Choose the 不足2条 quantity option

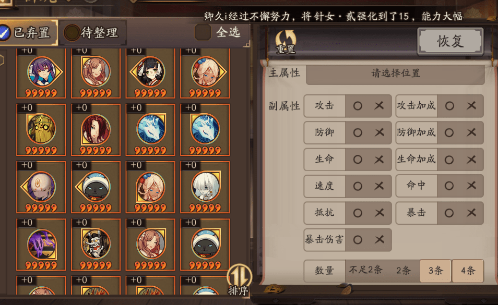(x=365, y=270)
